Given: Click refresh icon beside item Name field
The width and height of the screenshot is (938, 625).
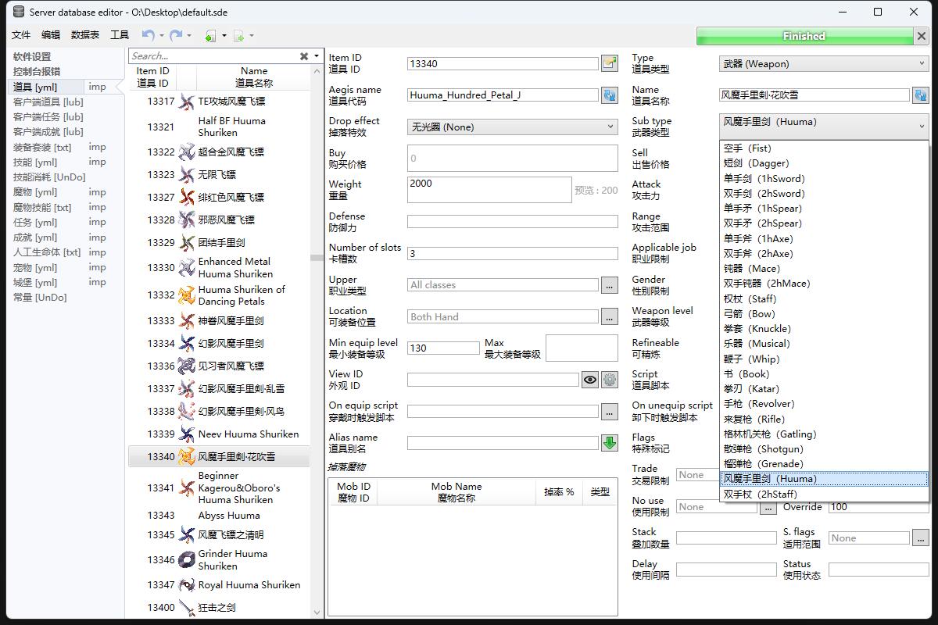Looking at the screenshot, I should [x=920, y=95].
